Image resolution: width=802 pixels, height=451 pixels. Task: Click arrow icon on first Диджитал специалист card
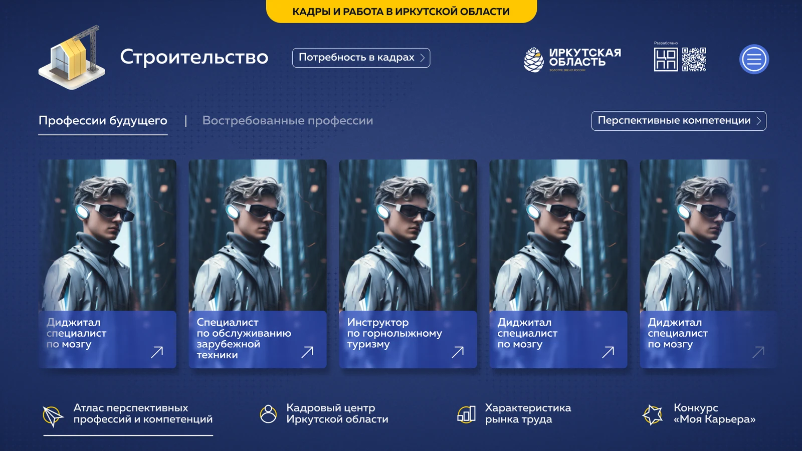(157, 352)
